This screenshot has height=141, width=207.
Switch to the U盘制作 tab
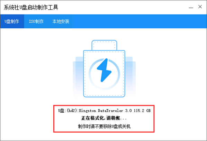(12, 21)
